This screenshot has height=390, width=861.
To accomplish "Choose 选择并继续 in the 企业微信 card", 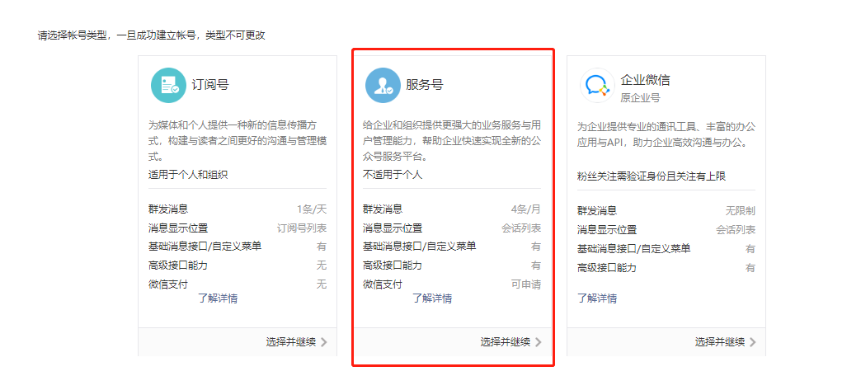I will click(720, 342).
